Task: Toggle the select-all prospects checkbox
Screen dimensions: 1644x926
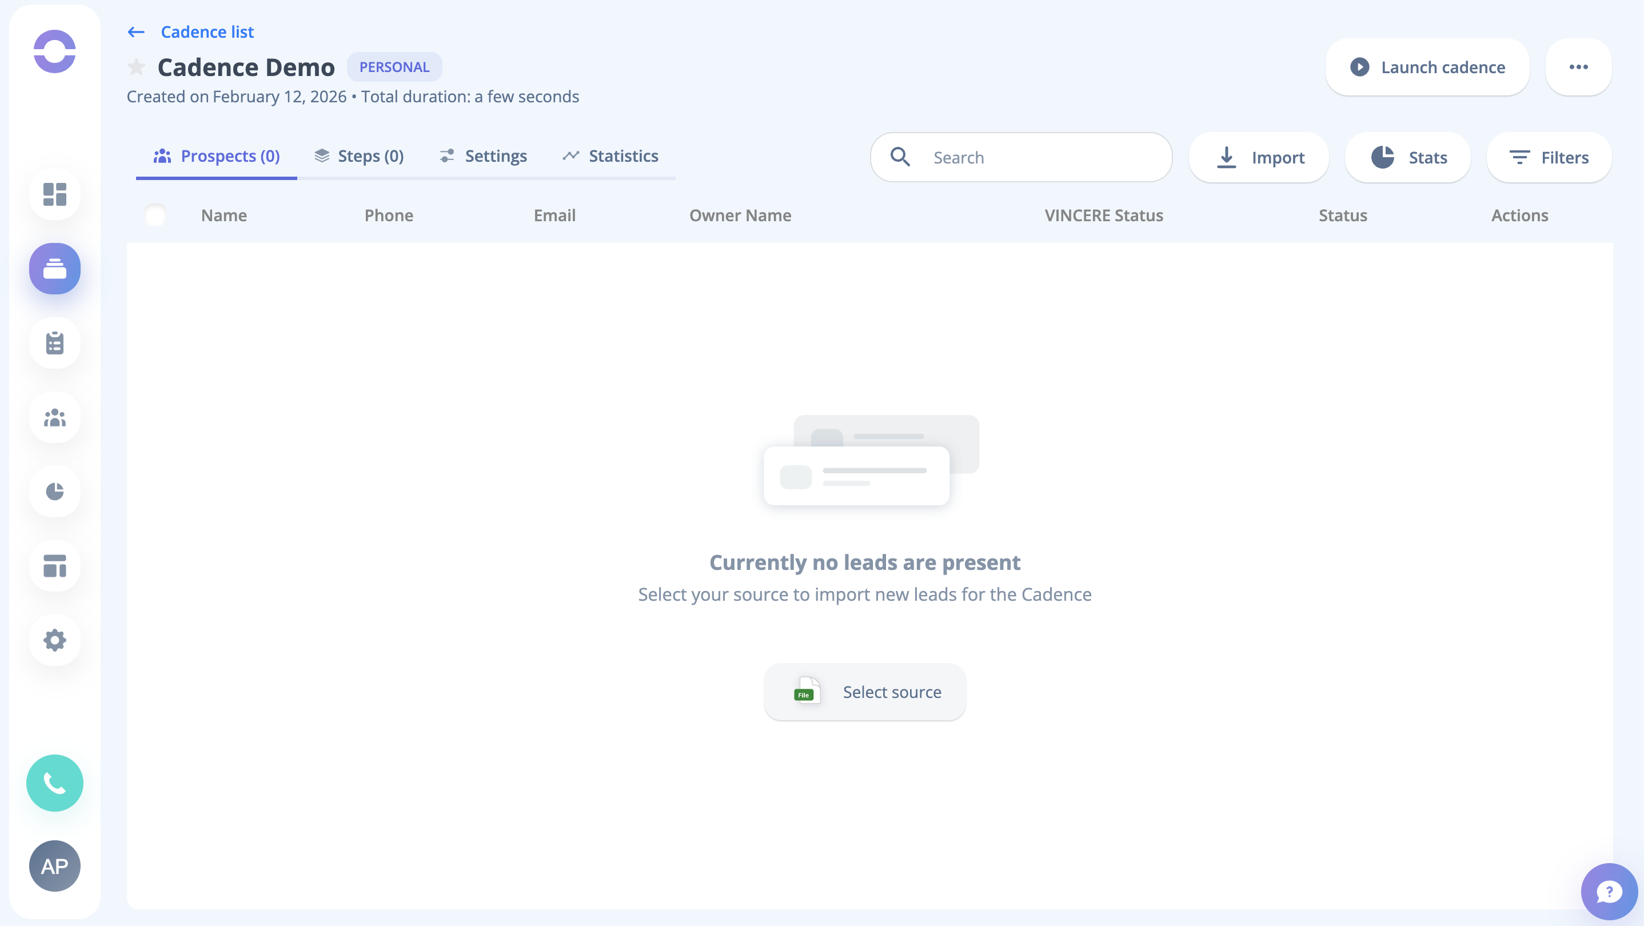Action: (x=155, y=215)
